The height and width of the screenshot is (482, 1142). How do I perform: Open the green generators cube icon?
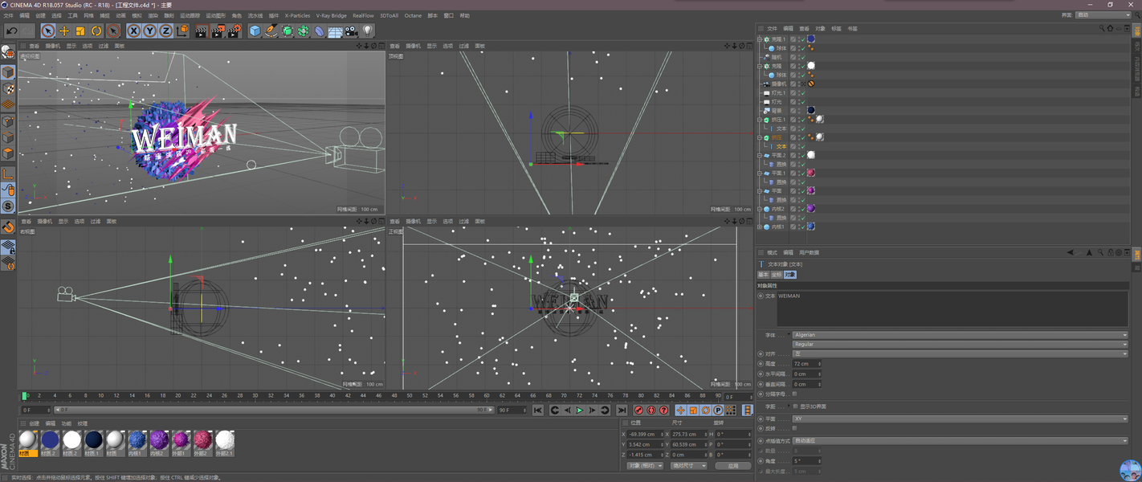[x=287, y=31]
